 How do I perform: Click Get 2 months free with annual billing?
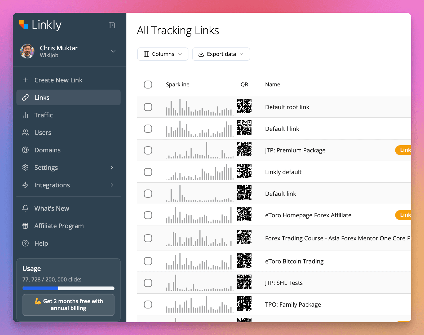coord(68,305)
